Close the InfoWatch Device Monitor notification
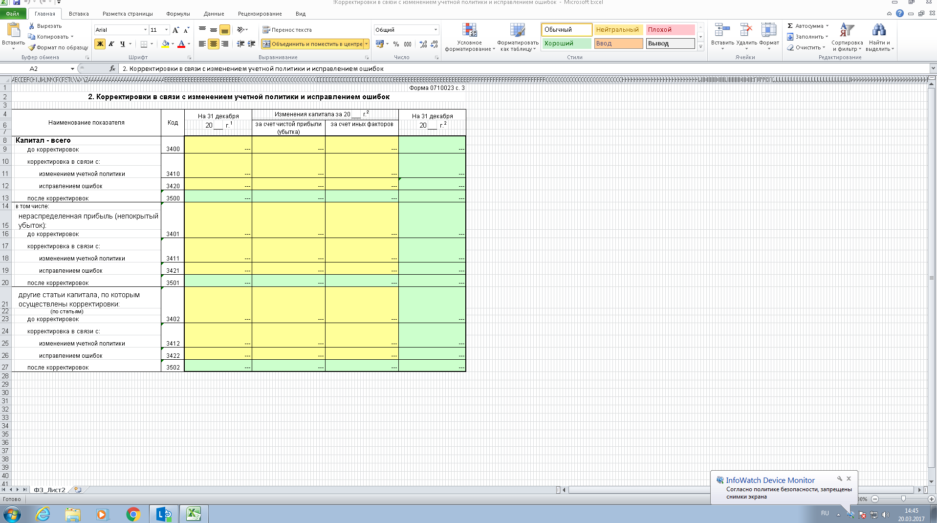The height and width of the screenshot is (523, 937). point(849,479)
